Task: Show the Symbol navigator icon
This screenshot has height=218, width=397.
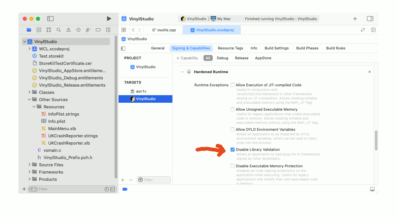Action: coord(49,30)
